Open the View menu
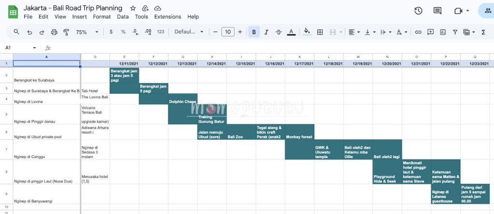This screenshot has width=494, height=214. (60, 17)
